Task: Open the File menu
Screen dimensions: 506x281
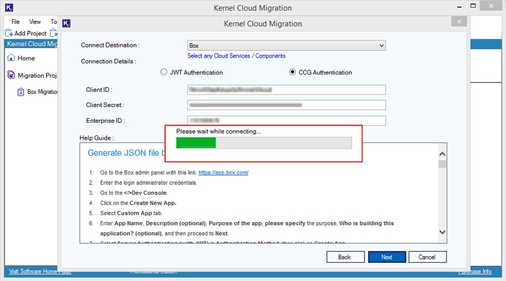Action: (16, 22)
